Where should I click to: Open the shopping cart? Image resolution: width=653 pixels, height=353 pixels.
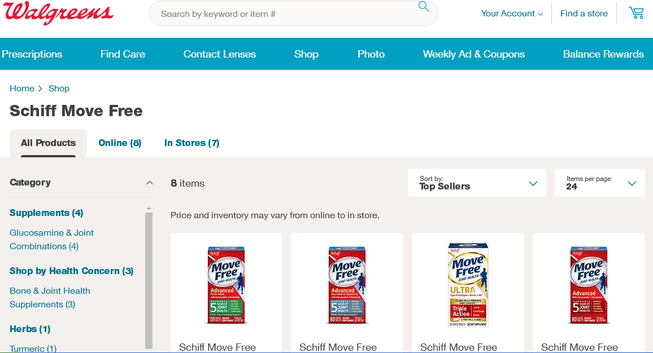636,13
